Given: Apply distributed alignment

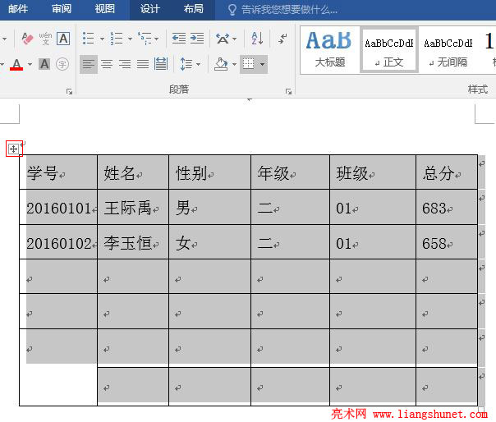Looking at the screenshot, I should [x=161, y=64].
